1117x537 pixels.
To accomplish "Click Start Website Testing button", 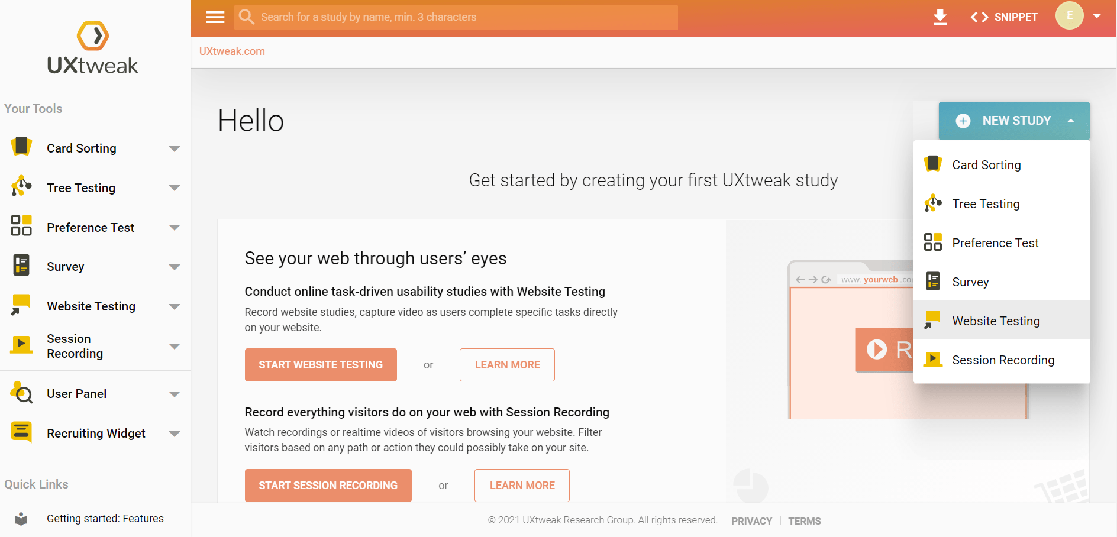I will click(x=321, y=365).
